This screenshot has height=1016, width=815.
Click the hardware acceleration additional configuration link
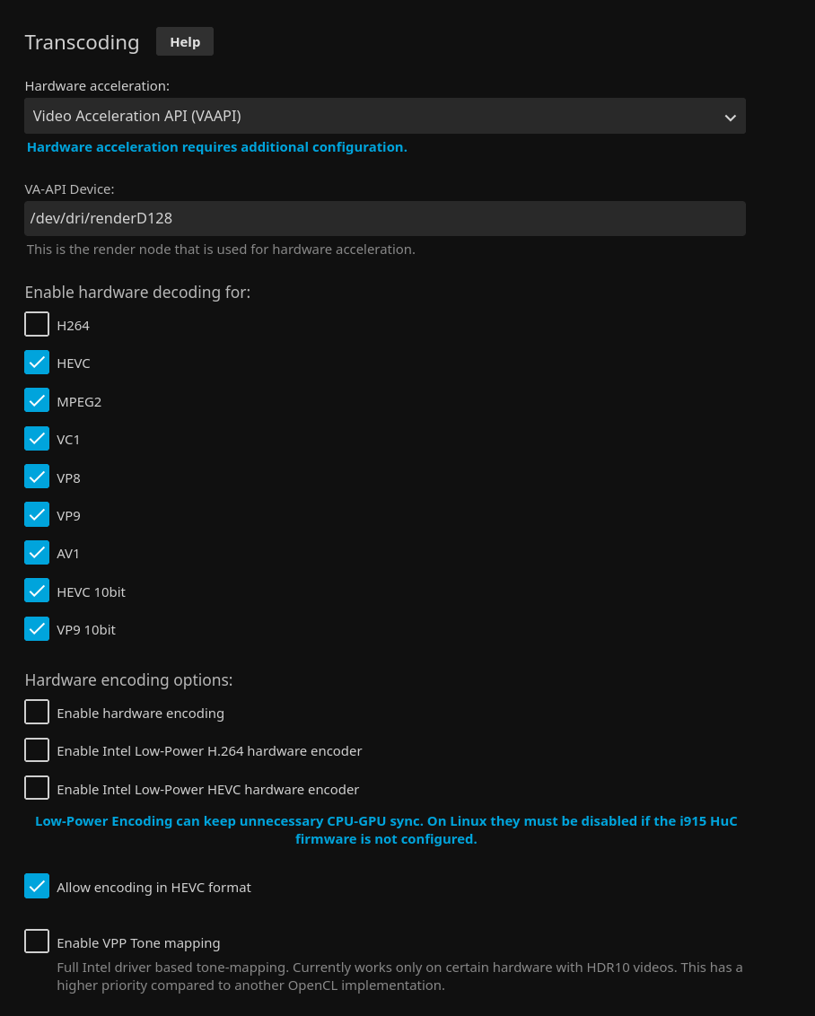tap(217, 147)
